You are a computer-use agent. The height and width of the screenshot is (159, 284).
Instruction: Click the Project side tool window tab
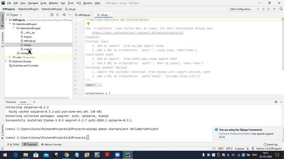(2, 20)
